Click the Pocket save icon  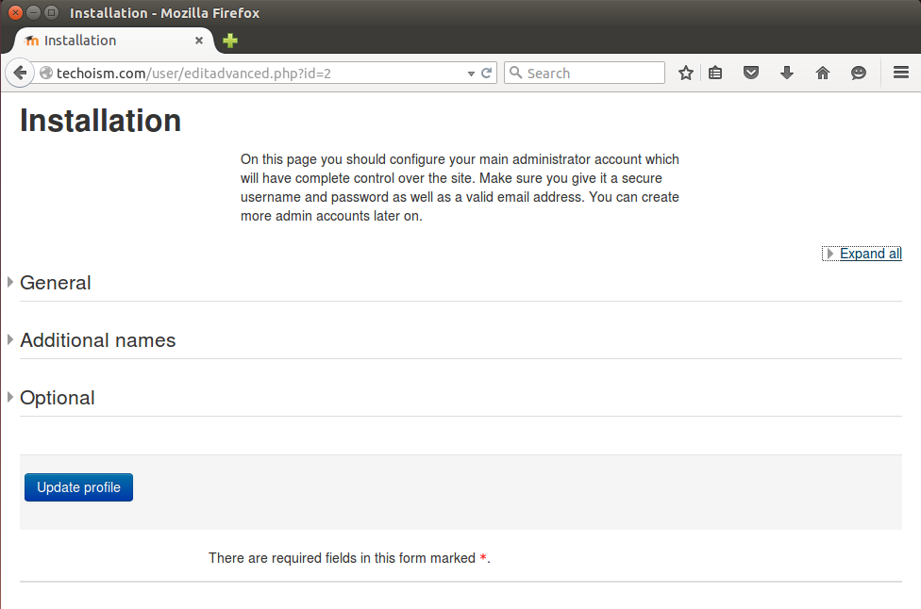750,73
